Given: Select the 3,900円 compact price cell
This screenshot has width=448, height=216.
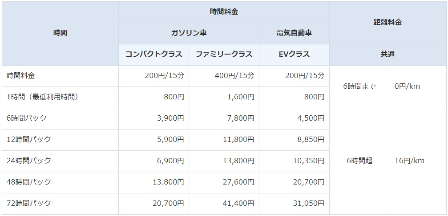Looking at the screenshot, I should 154,118.
